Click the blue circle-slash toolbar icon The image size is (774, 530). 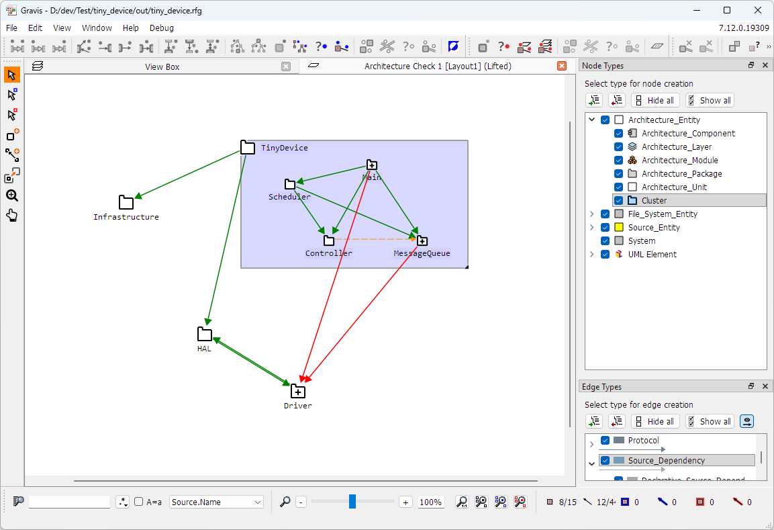(452, 47)
